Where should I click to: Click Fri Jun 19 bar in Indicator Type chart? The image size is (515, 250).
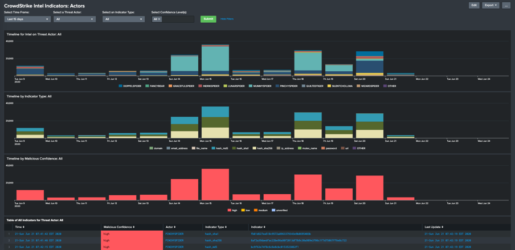point(339,132)
